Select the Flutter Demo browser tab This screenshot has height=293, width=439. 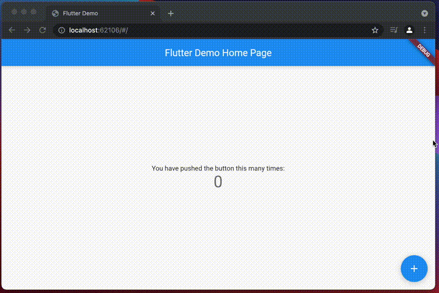click(x=104, y=13)
